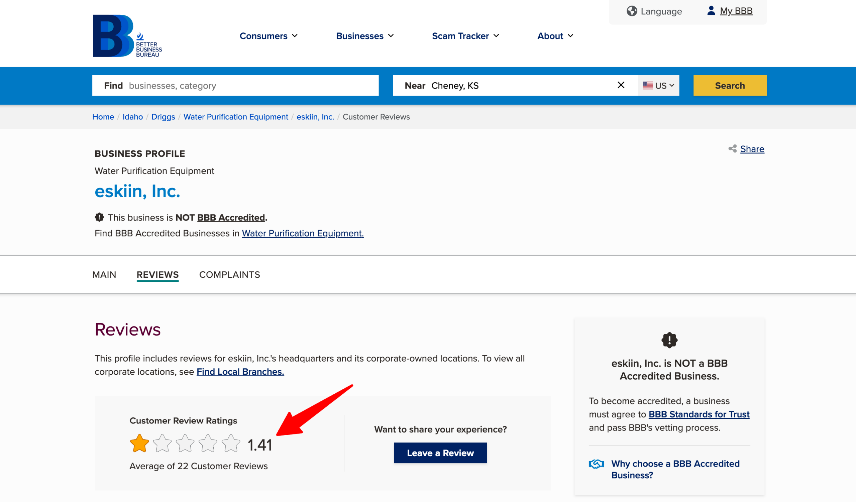The height and width of the screenshot is (502, 856).
Task: Open the COMPLAINTS tab
Action: (230, 275)
